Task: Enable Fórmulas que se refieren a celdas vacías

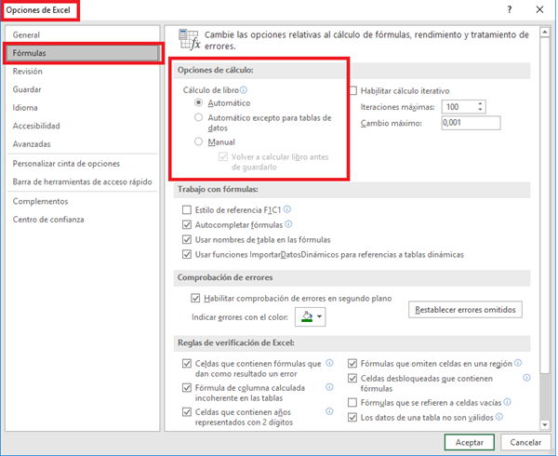Action: tap(352, 403)
